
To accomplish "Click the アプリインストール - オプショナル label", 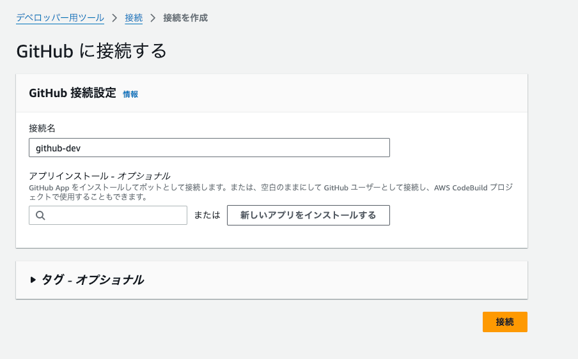I will 100,176.
